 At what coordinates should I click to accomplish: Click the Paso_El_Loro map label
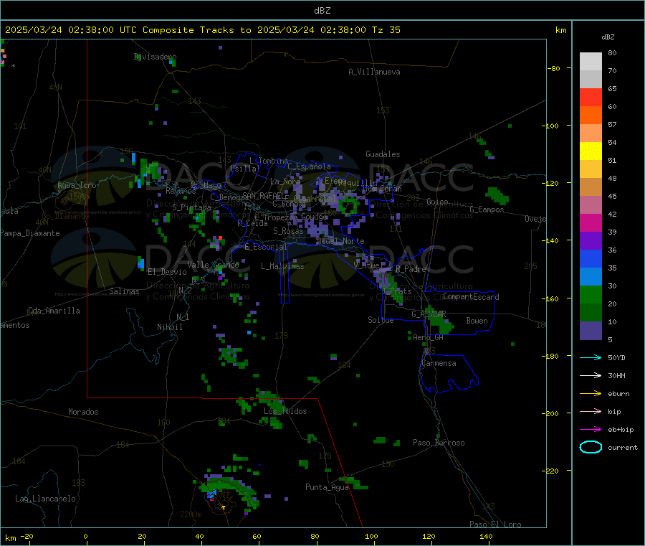click(x=495, y=524)
